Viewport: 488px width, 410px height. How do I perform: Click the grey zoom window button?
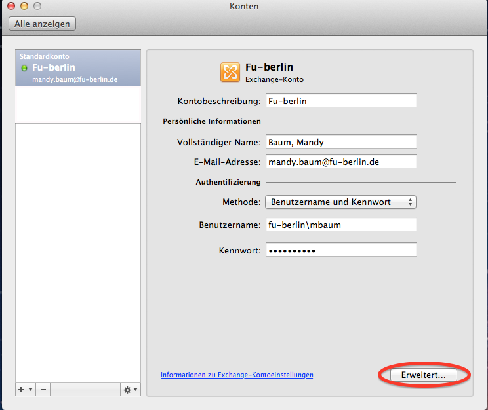pos(37,6)
